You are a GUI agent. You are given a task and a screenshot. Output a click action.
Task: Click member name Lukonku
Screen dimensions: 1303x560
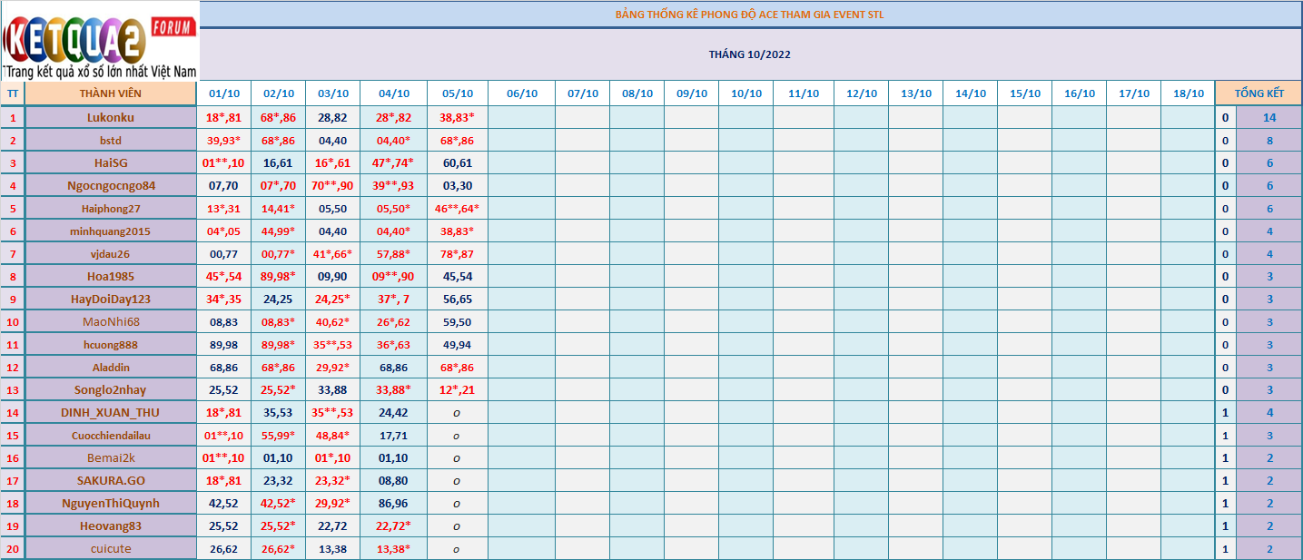click(110, 117)
